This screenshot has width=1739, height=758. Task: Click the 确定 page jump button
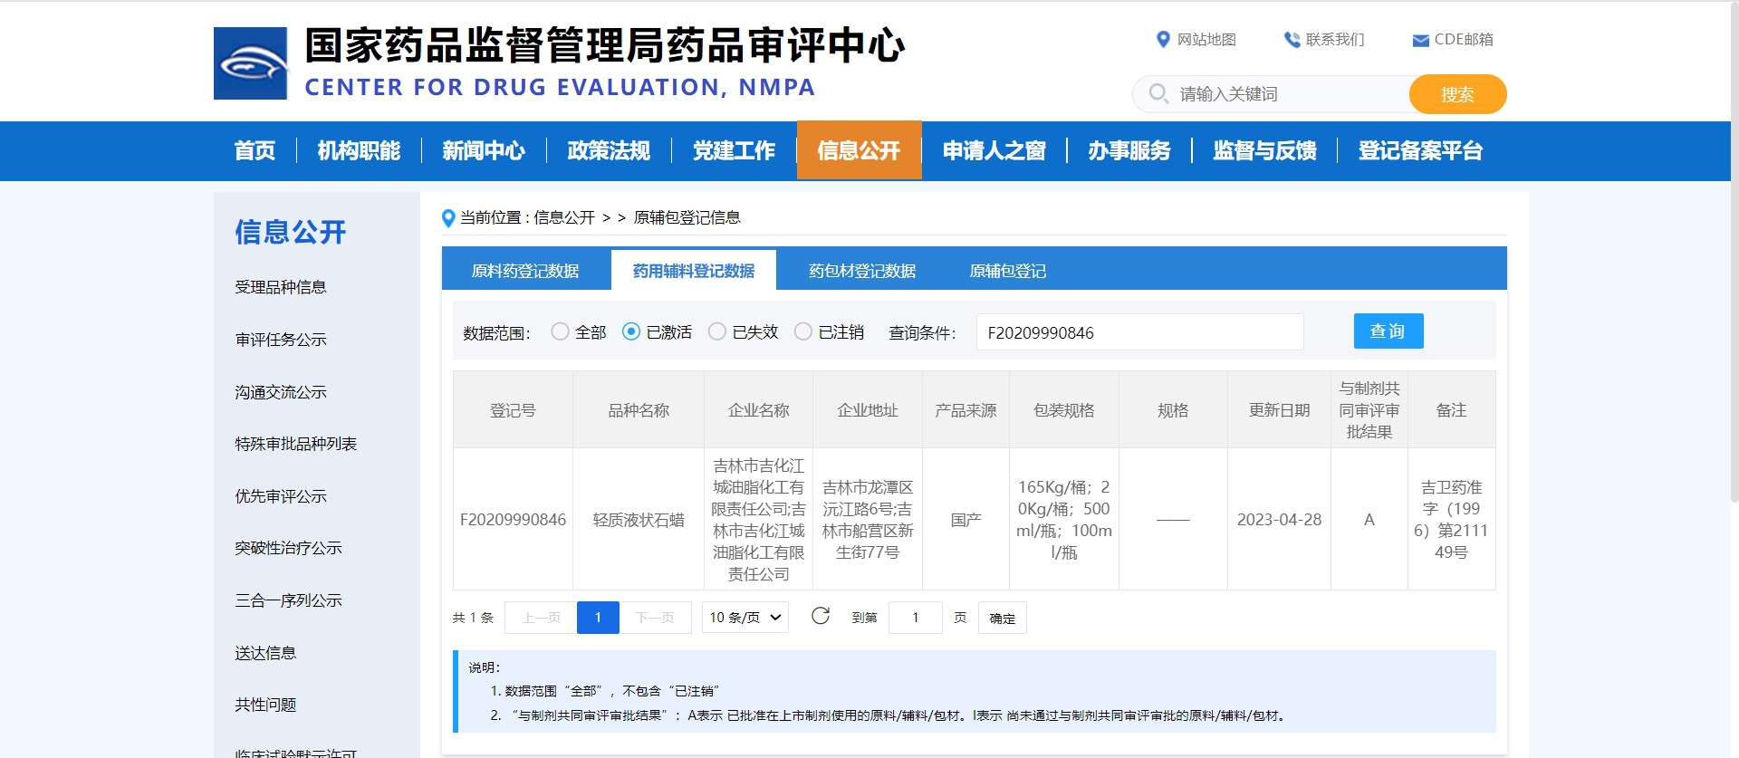pos(1002,618)
